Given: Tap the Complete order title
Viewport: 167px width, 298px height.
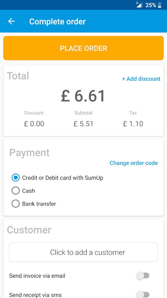Looking at the screenshot, I should coord(58,21).
